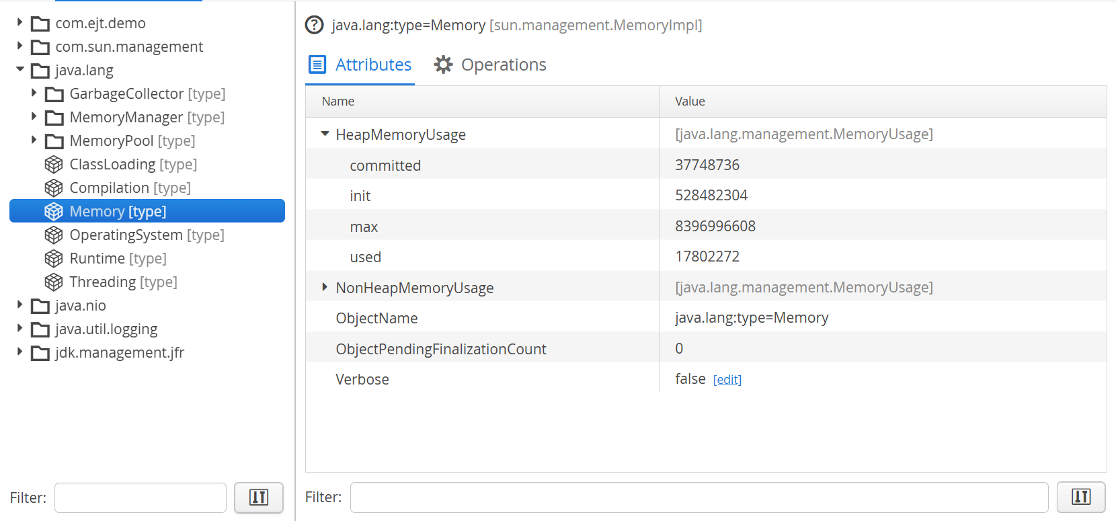Click the filter options button under the MBean tree
Viewport: 1116px width, 521px height.
click(259, 497)
